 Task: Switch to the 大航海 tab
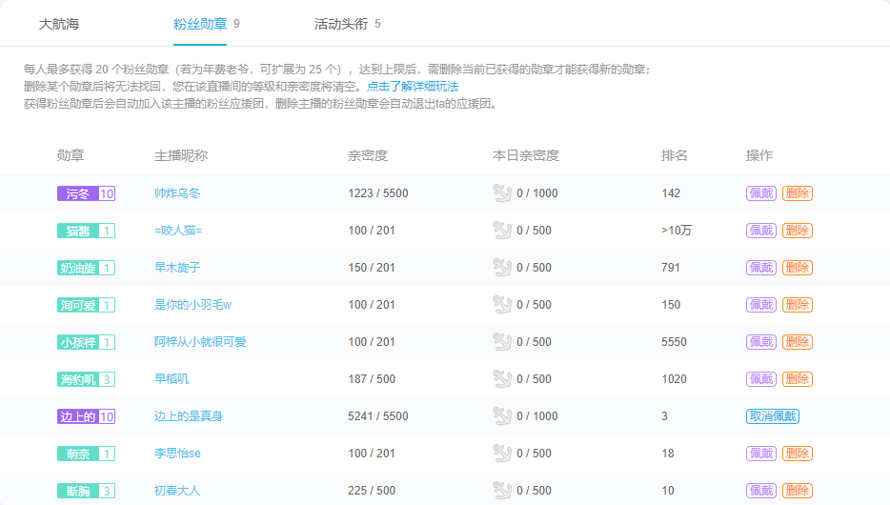pyautogui.click(x=58, y=24)
